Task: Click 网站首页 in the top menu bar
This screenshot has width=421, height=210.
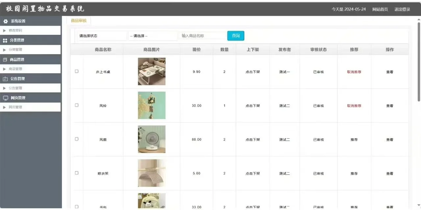Action: (x=380, y=9)
